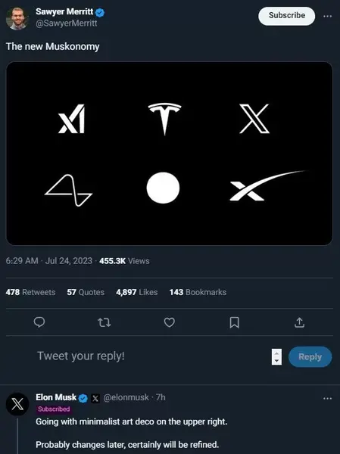
Task: Subscribe to Sawyer Merritt
Action: pyautogui.click(x=286, y=16)
